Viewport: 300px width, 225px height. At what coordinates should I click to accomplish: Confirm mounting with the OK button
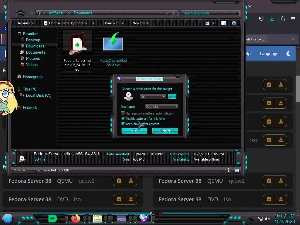point(134,131)
